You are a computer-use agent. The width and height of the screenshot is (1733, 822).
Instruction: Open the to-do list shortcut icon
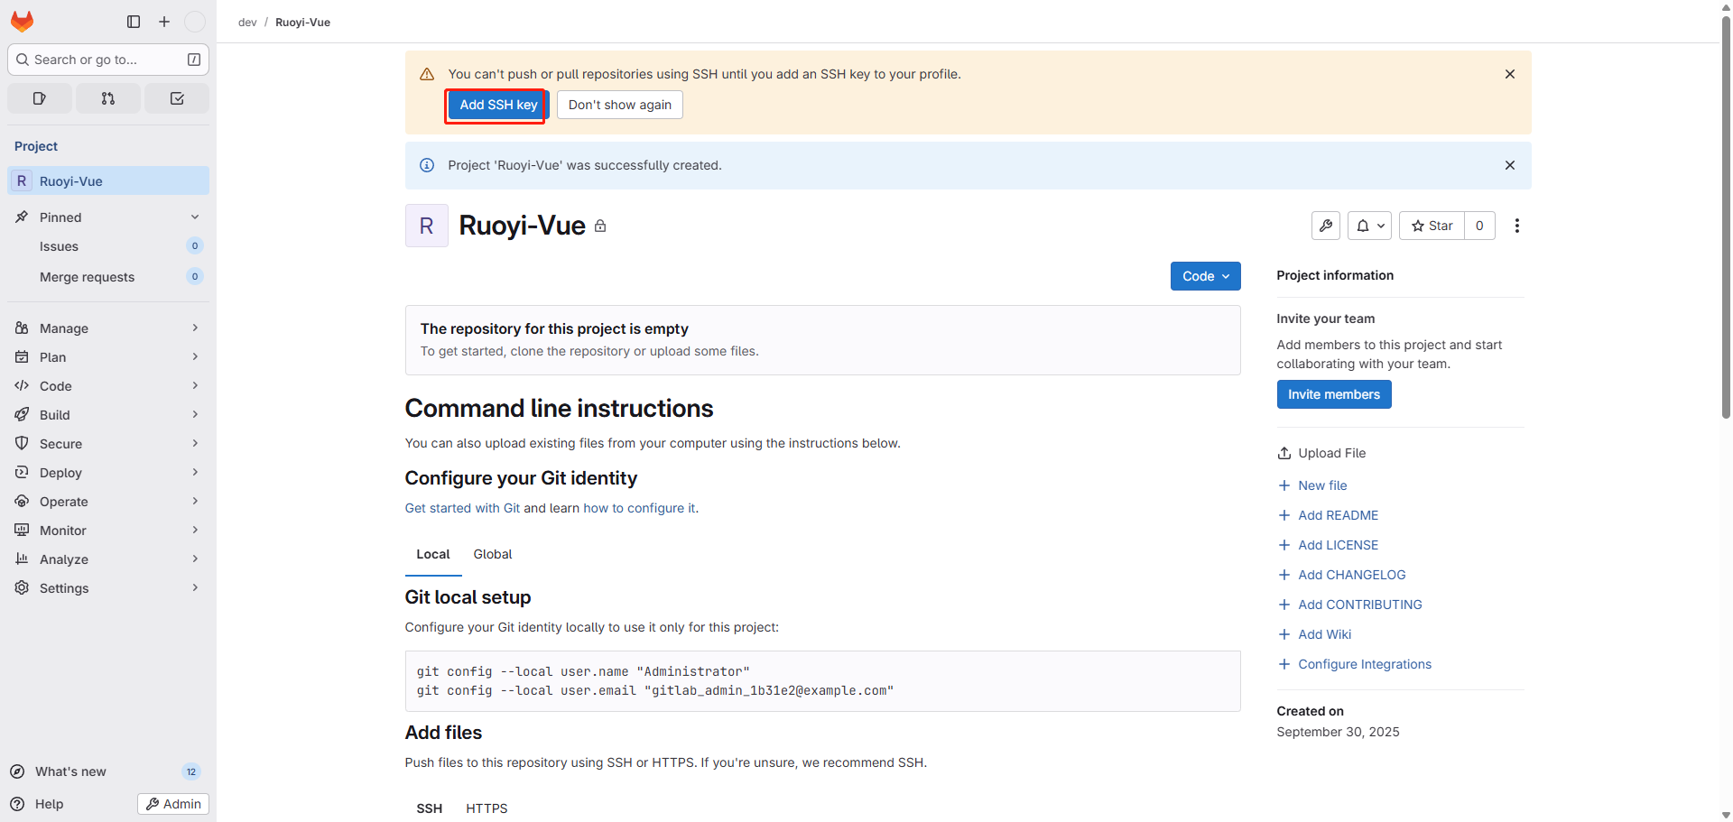(x=177, y=98)
